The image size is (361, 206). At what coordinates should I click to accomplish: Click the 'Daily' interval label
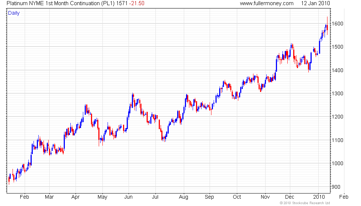[14, 13]
